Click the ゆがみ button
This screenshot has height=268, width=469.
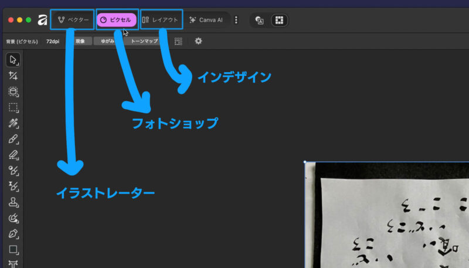click(x=107, y=41)
